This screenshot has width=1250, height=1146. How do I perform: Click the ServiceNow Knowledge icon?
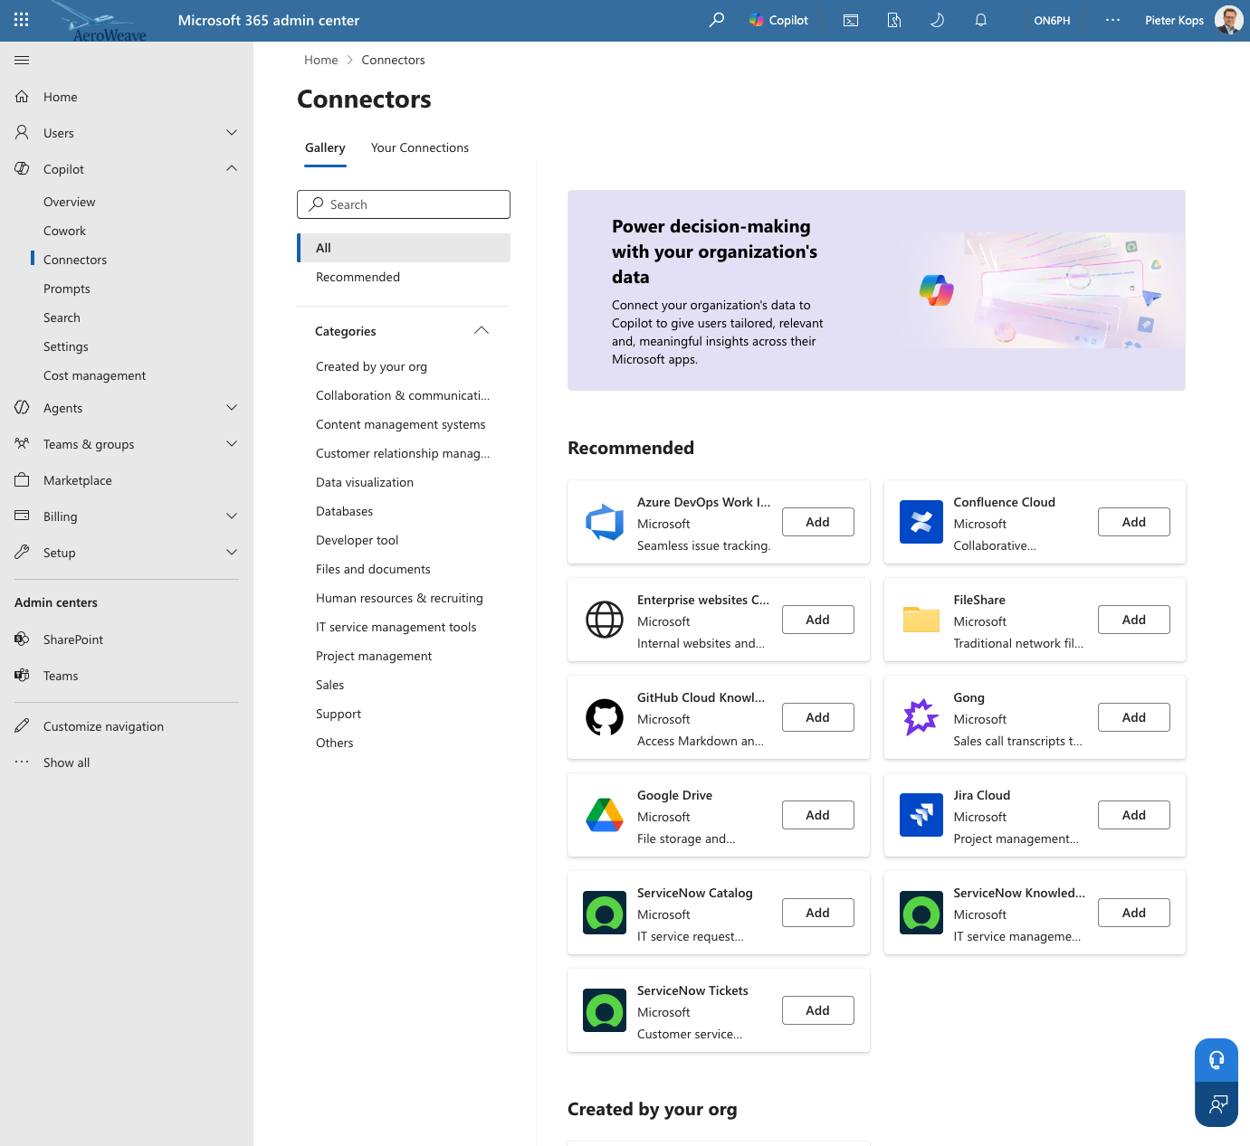[x=921, y=913]
